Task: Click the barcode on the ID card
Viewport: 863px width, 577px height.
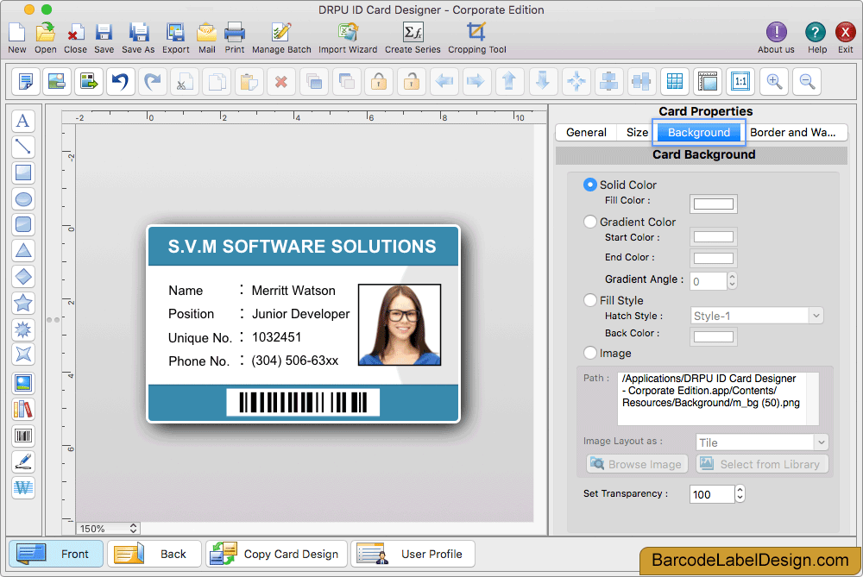Action: click(x=303, y=402)
